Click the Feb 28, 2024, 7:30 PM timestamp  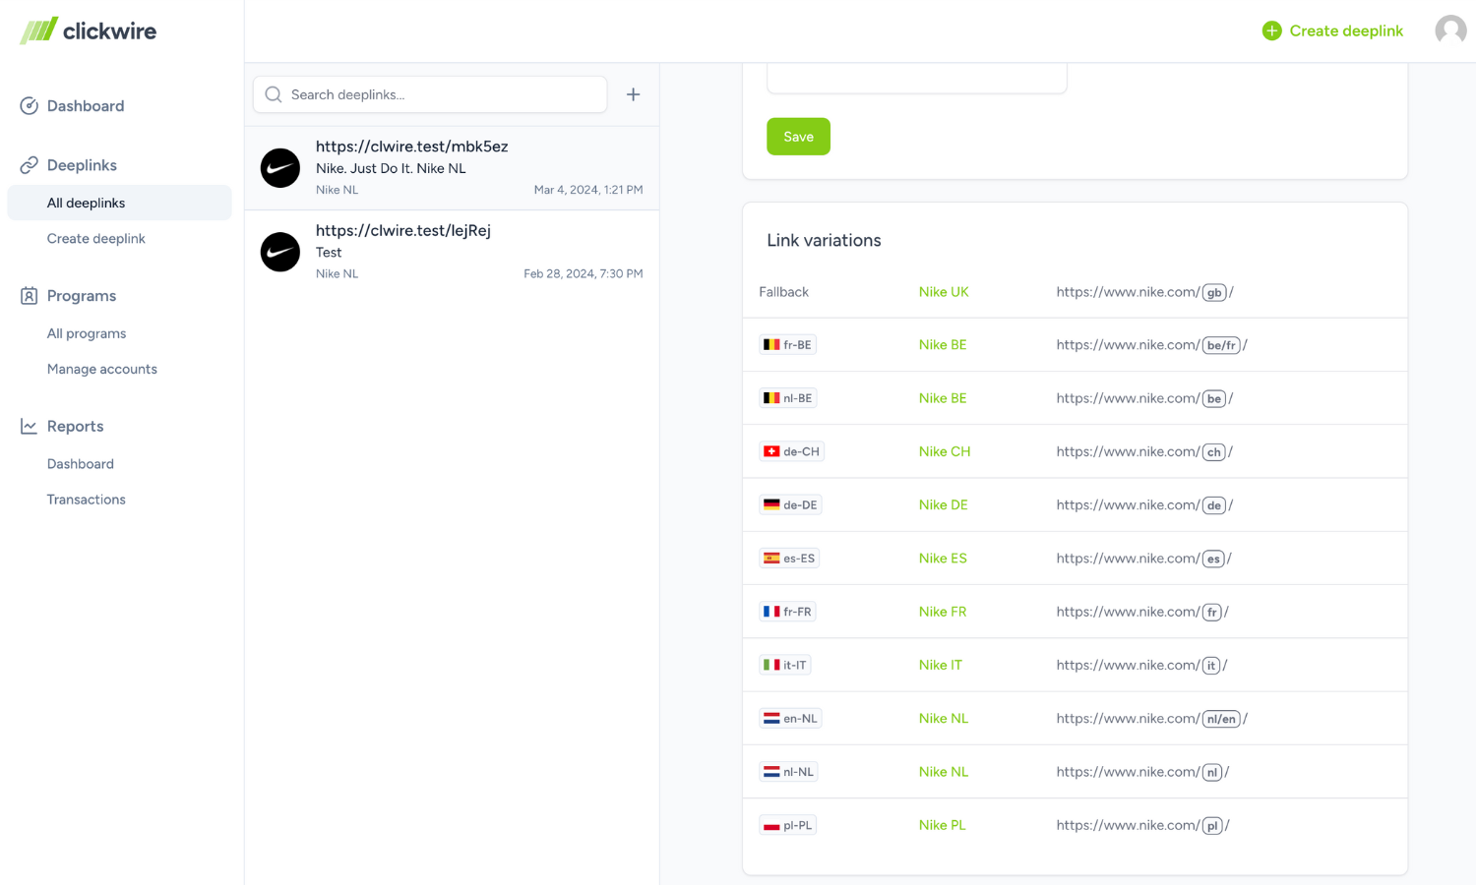584,273
